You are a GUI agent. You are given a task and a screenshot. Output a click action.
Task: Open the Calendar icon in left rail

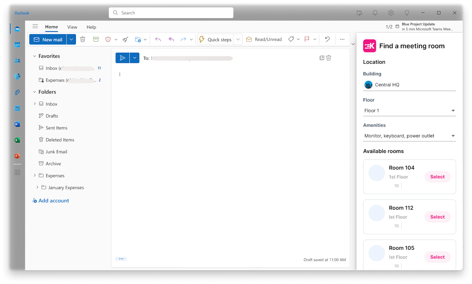click(17, 45)
